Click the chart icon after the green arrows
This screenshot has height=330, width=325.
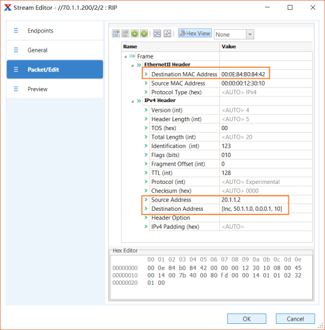click(157, 34)
